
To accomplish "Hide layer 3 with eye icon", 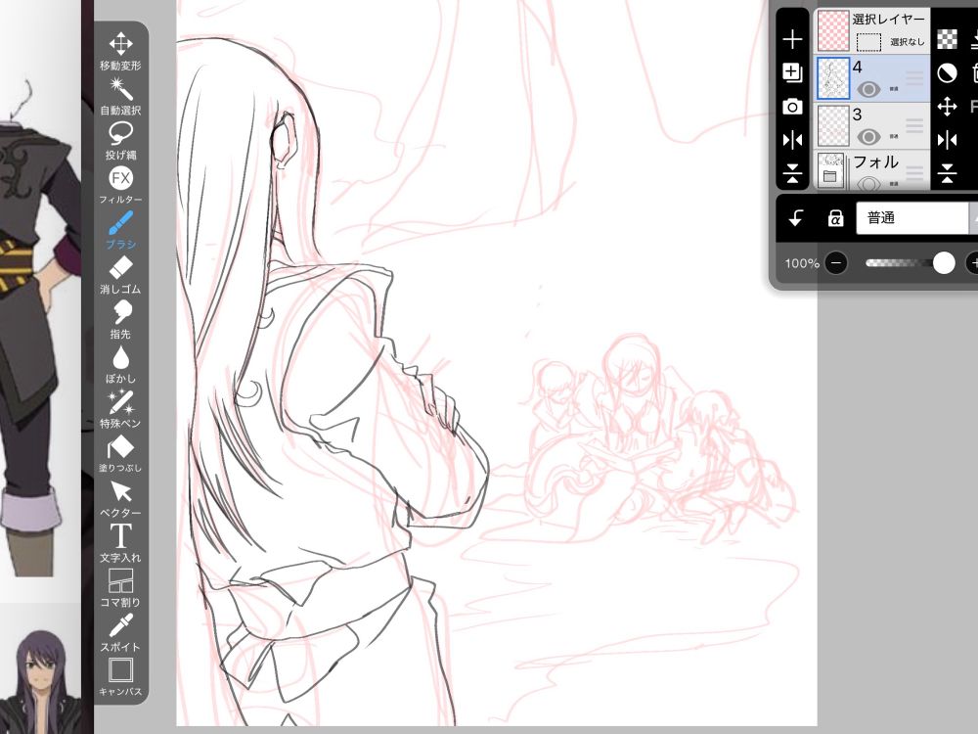I will click(x=868, y=136).
